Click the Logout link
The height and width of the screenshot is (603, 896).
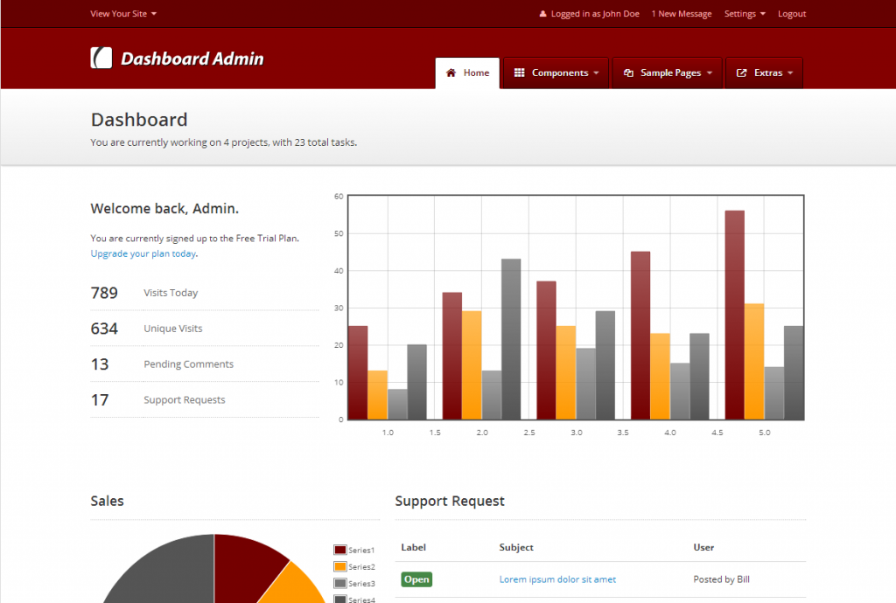(x=792, y=14)
